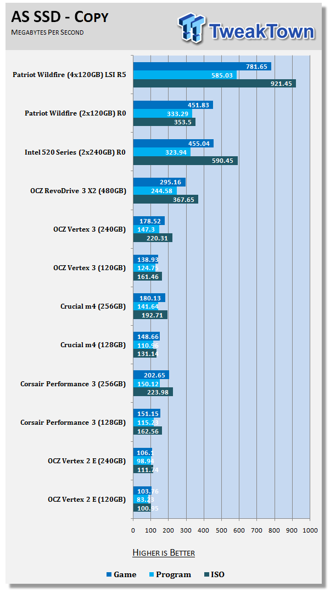Click the 451.83 Game bar value
This screenshot has height=592, width=330.
[x=198, y=105]
